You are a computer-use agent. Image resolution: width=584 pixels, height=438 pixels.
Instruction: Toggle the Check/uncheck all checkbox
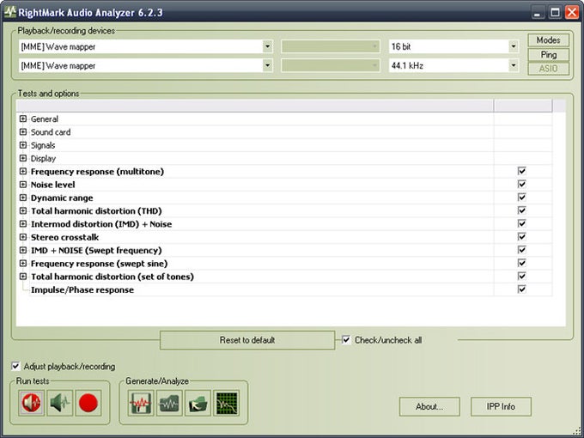click(346, 340)
